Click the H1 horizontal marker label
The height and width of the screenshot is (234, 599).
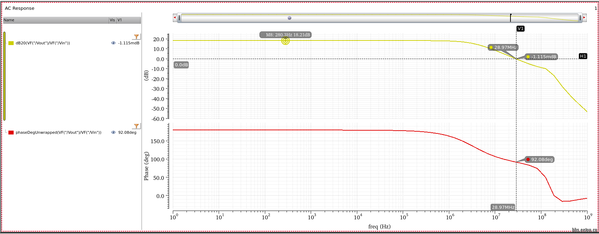pyautogui.click(x=583, y=56)
